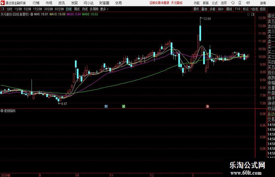Open the mobile phone icon
This screenshot has height=177, width=275.
click(x=240, y=3)
